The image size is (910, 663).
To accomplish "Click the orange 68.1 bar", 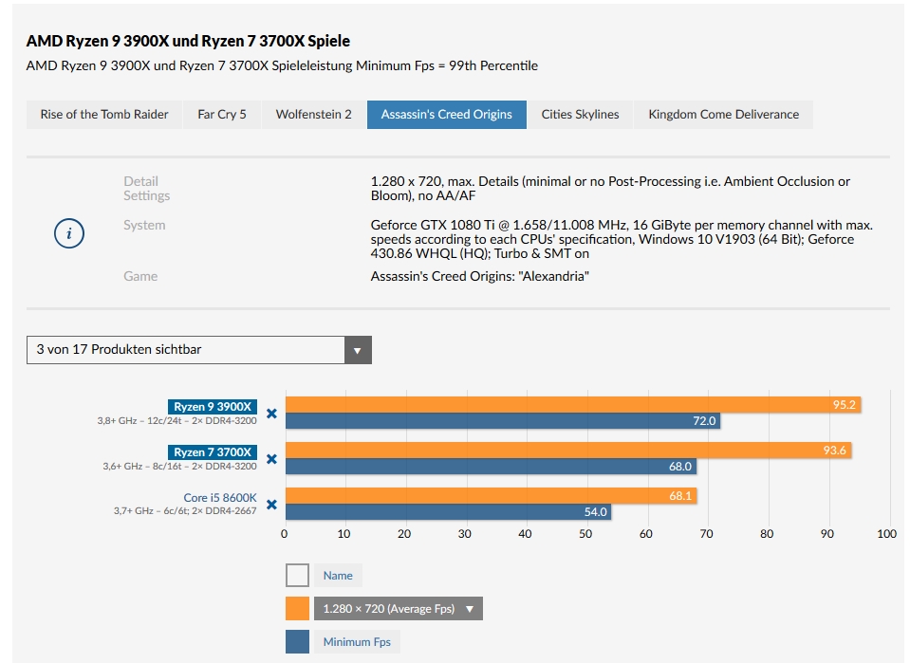I will tap(491, 496).
